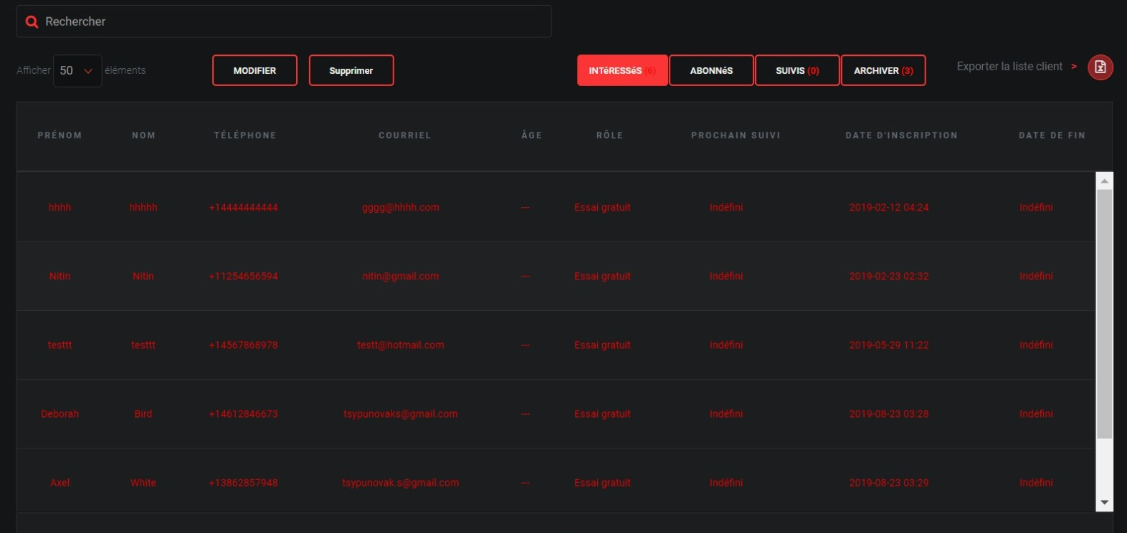Click the scrollbar down arrow
This screenshot has height=533, width=1127.
1104,502
